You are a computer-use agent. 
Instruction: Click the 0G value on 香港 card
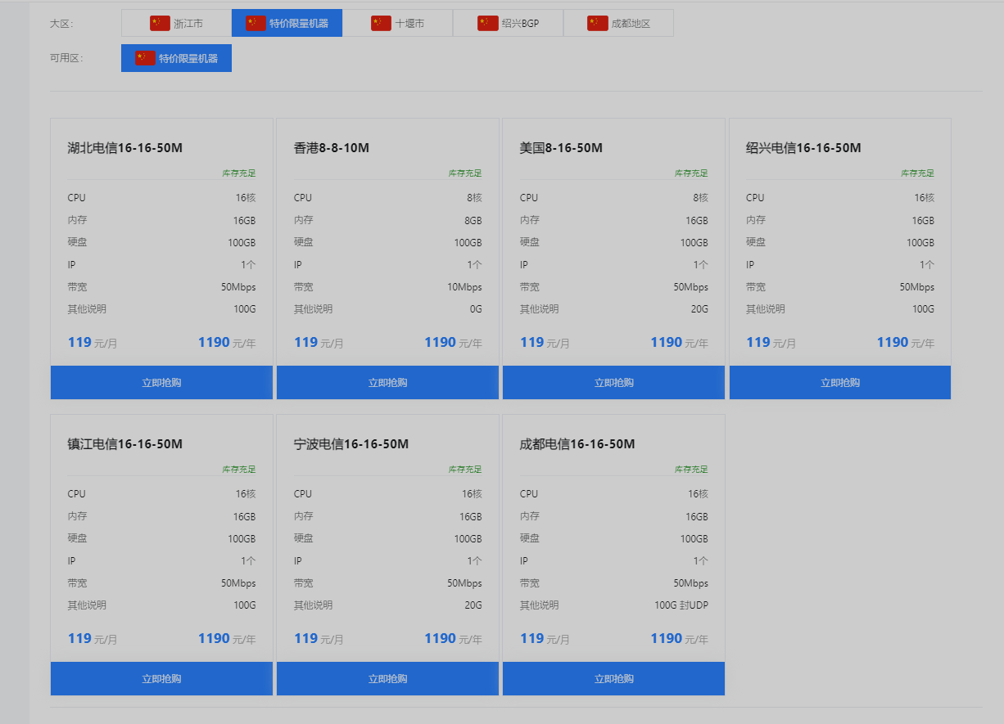click(x=476, y=309)
